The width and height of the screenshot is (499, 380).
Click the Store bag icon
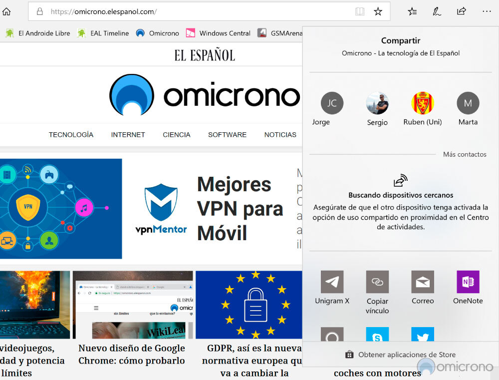click(349, 355)
